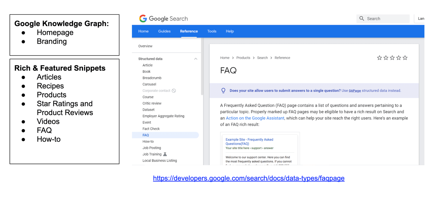
Task: Open the Dataset sidebar entry
Action: tap(148, 110)
